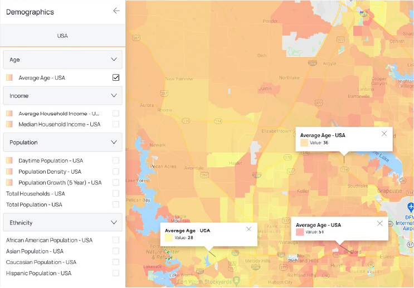Viewport: 414px width, 288px height.
Task: Click Daytime Population - USA label
Action: click(51, 160)
